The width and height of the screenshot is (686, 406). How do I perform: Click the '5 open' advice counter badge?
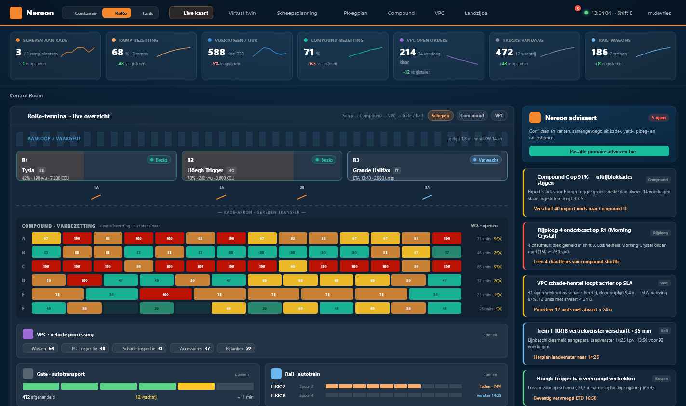[659, 118]
